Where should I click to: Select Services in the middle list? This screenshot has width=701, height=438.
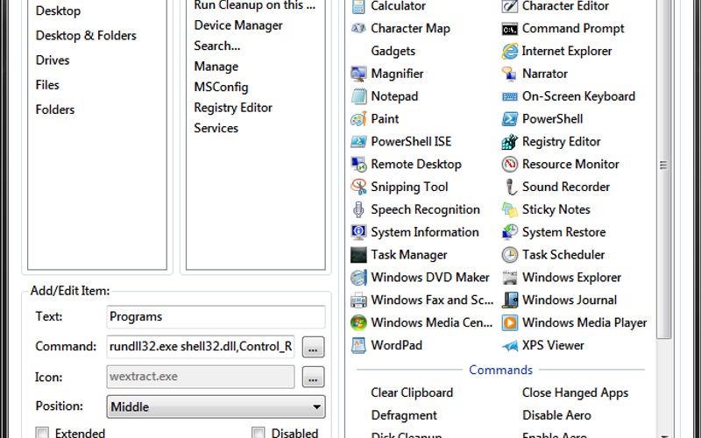pyautogui.click(x=216, y=128)
